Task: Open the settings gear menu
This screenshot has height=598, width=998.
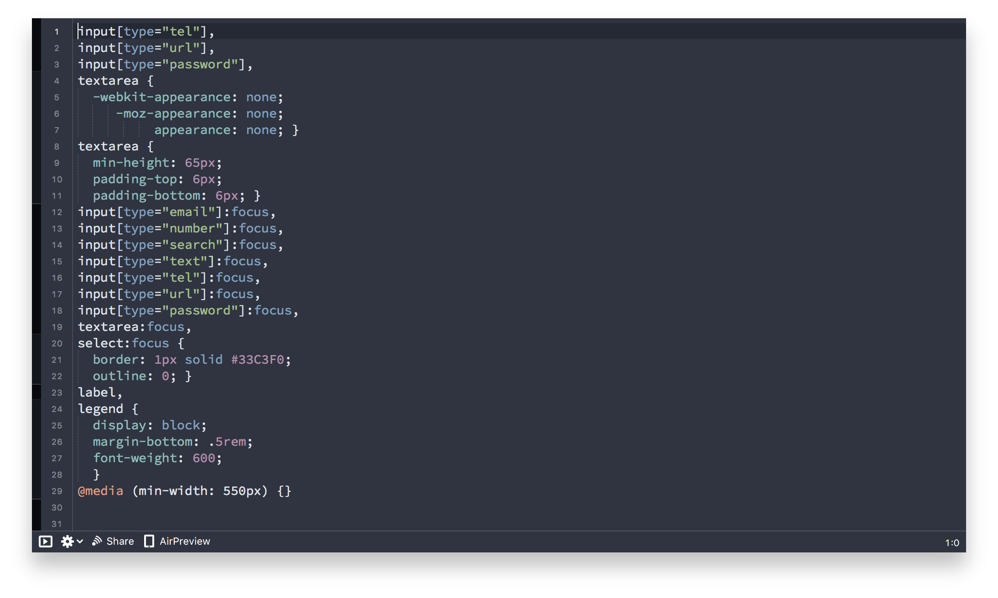Action: (x=68, y=541)
